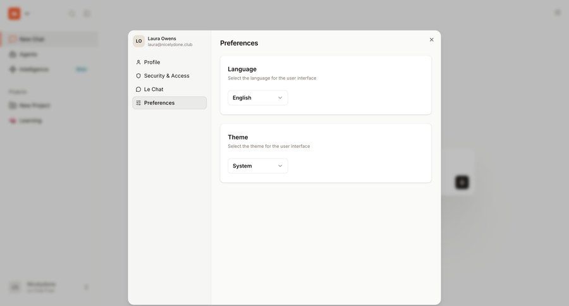Screen dimensions: 569x306
Task: Click the Le Chat bubble icon
Action: pyautogui.click(x=138, y=89)
